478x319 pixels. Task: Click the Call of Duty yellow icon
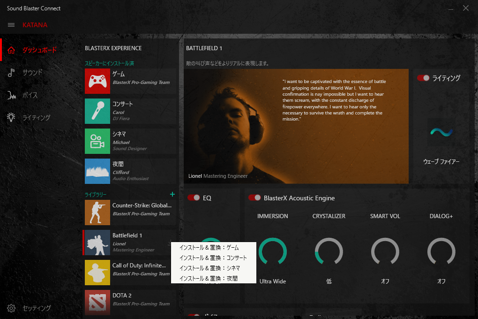97,273
